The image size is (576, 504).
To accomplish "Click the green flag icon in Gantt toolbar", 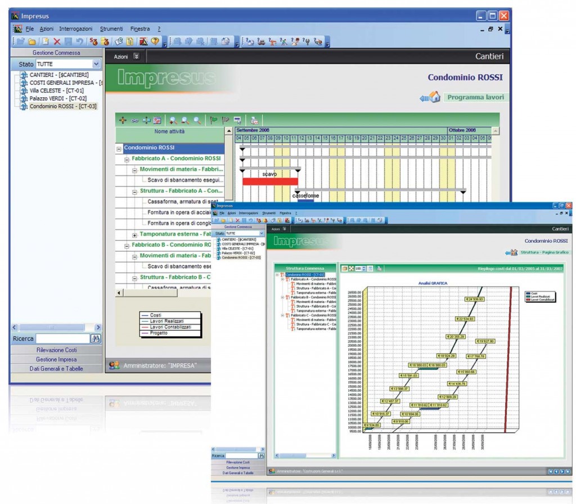I will [x=213, y=120].
